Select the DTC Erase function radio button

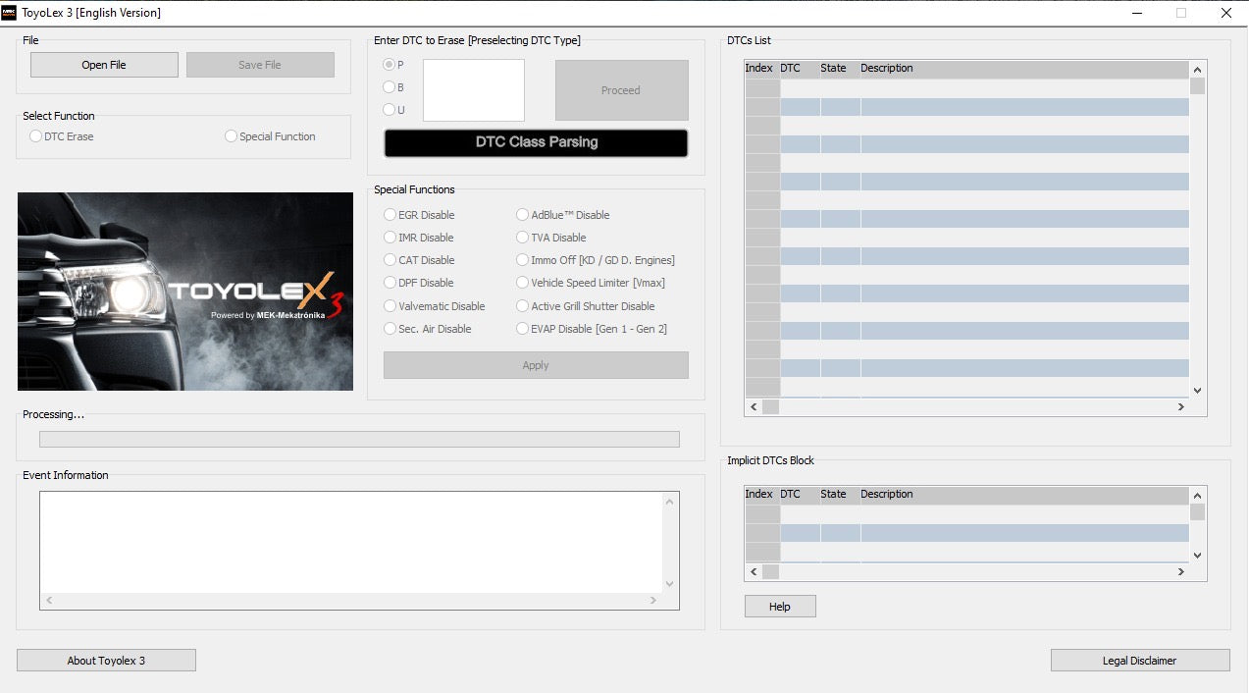click(62, 136)
